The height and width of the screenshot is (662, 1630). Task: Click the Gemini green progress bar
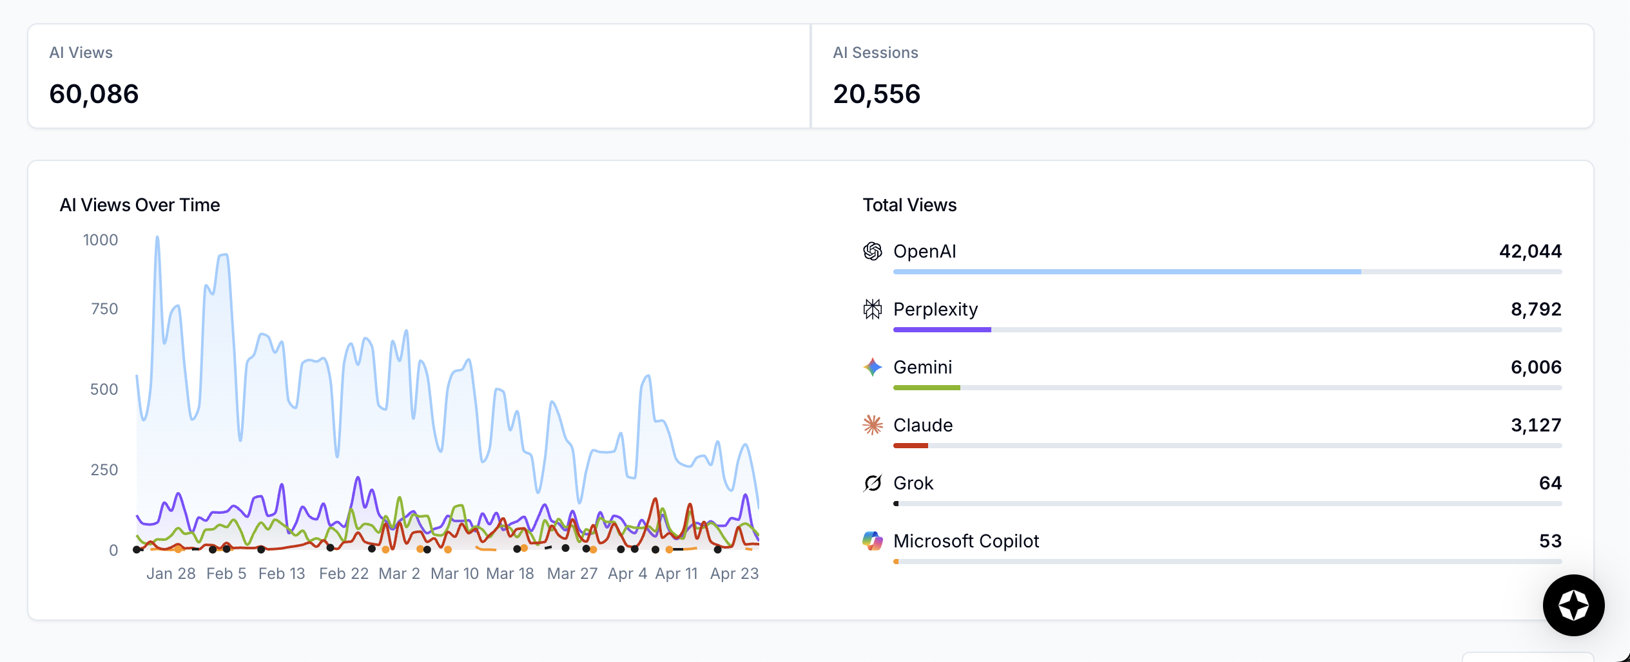[x=926, y=388]
